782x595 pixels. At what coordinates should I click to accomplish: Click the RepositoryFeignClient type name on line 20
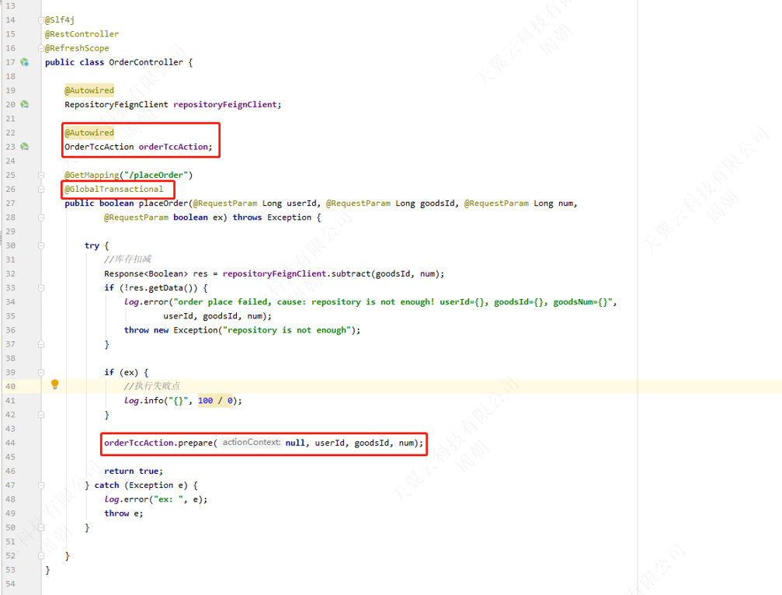pos(116,105)
